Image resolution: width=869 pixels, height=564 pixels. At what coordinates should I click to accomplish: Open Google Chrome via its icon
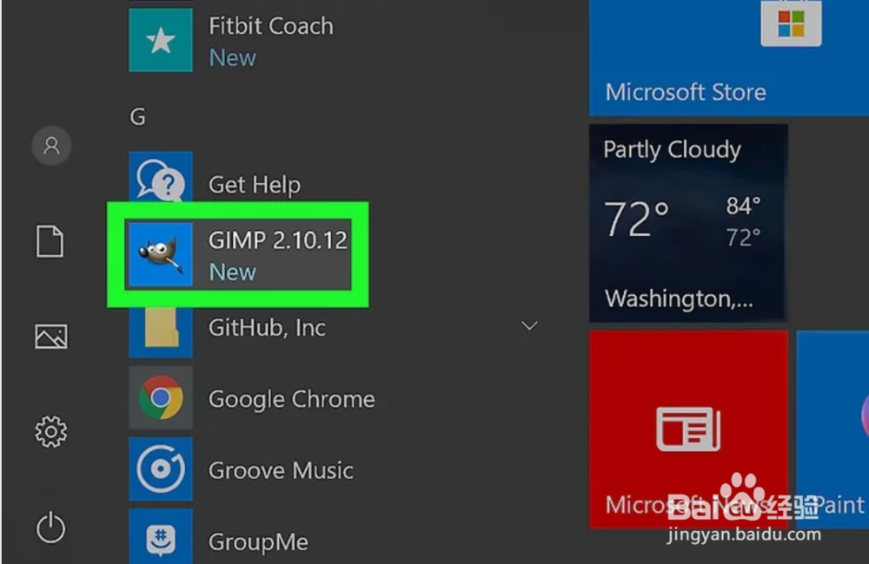pyautogui.click(x=161, y=397)
